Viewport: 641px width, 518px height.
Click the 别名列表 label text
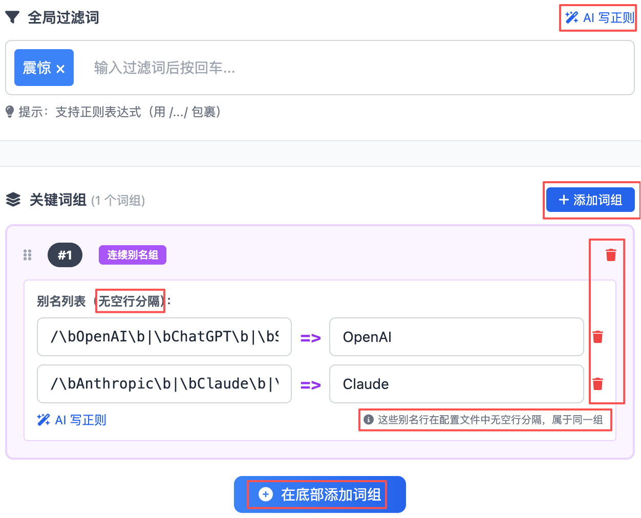[61, 301]
